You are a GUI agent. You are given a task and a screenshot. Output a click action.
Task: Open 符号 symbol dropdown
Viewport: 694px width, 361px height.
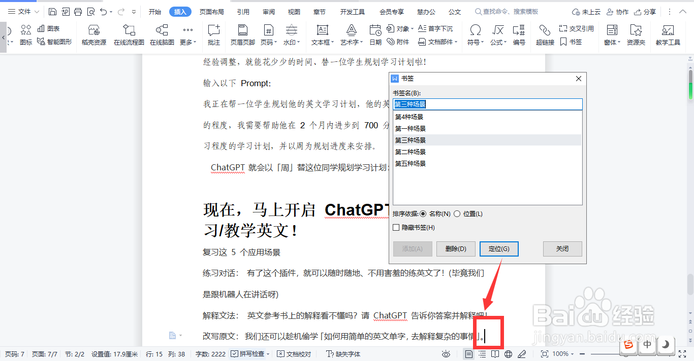[x=476, y=35]
